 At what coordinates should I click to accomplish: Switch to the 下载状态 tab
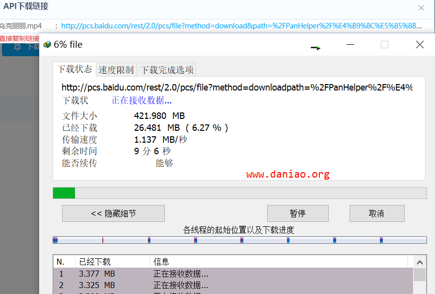coord(74,69)
